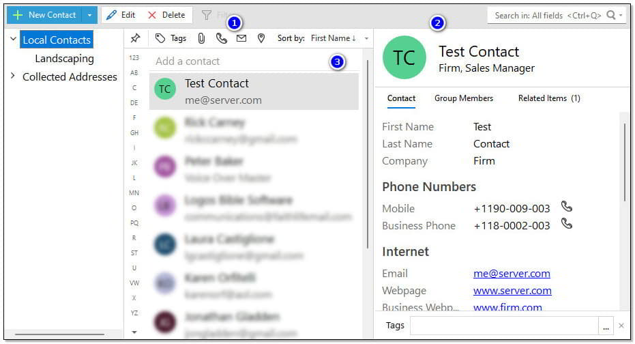The image size is (635, 344).
Task: Click the pin icon in filter bar
Action: pos(135,38)
